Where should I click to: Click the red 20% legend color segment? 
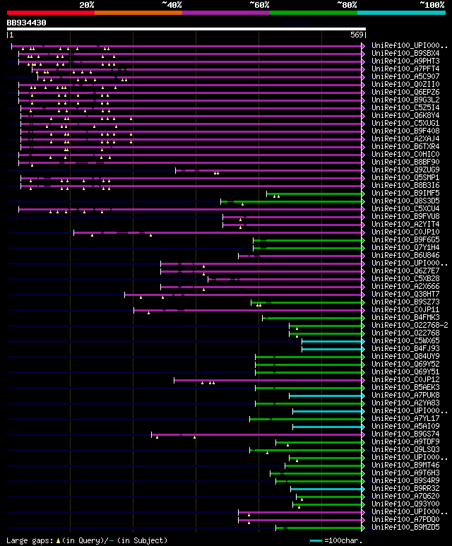coord(50,13)
